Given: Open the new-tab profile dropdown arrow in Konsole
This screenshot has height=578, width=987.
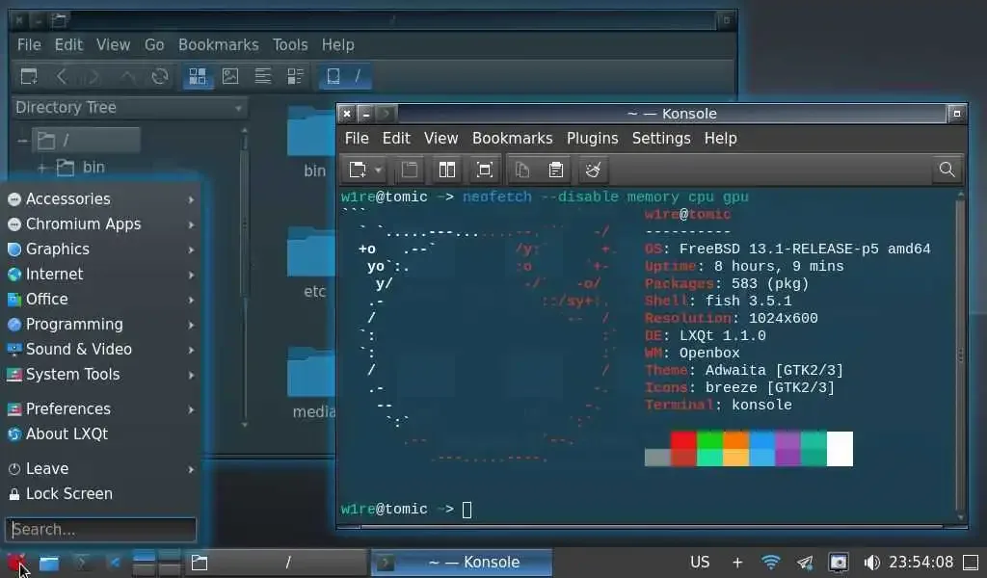Looking at the screenshot, I should coord(378,170).
